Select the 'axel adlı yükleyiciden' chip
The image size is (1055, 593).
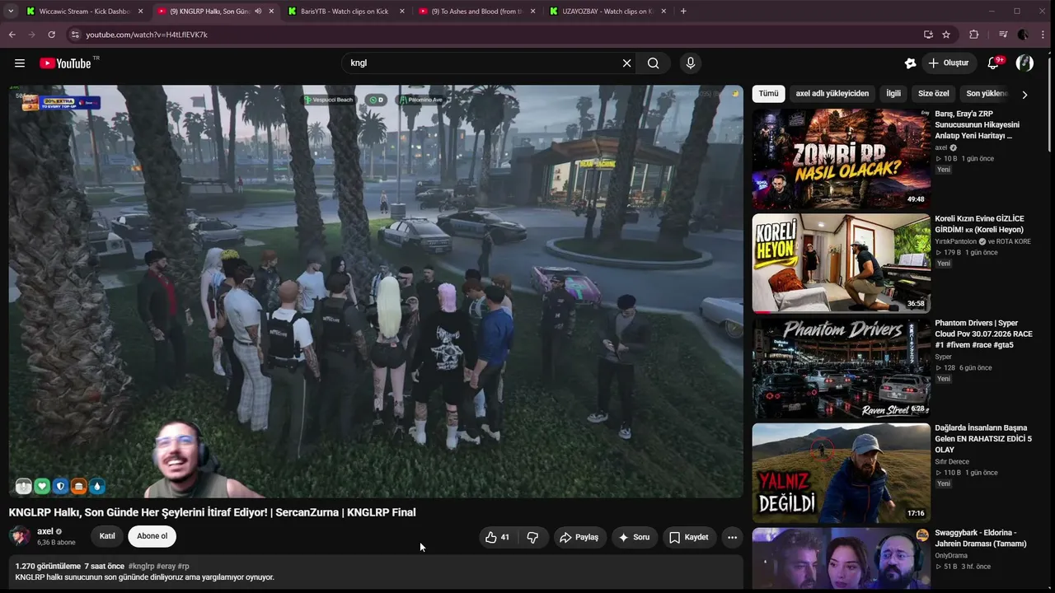[832, 94]
